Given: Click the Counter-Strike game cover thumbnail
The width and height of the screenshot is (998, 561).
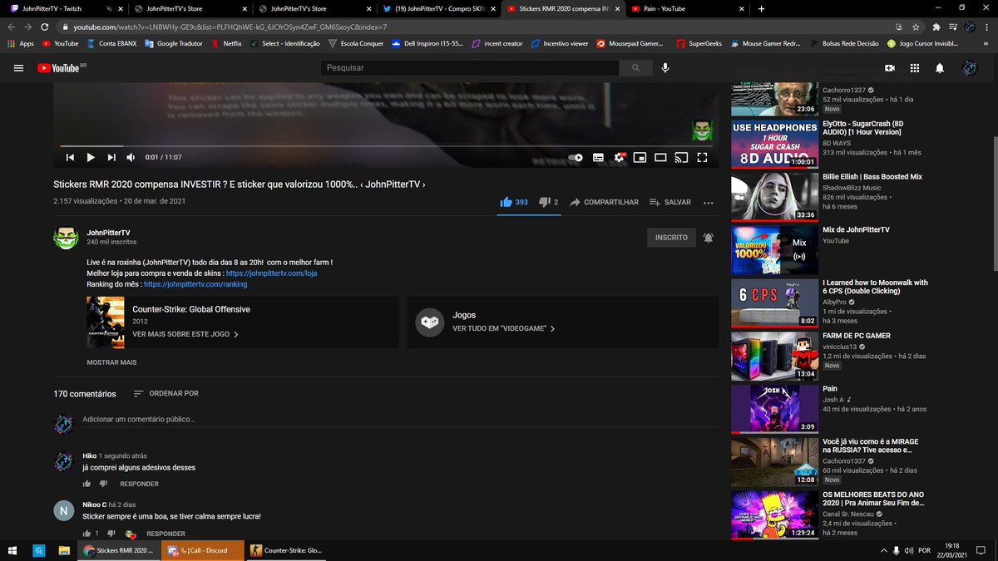Looking at the screenshot, I should point(105,322).
